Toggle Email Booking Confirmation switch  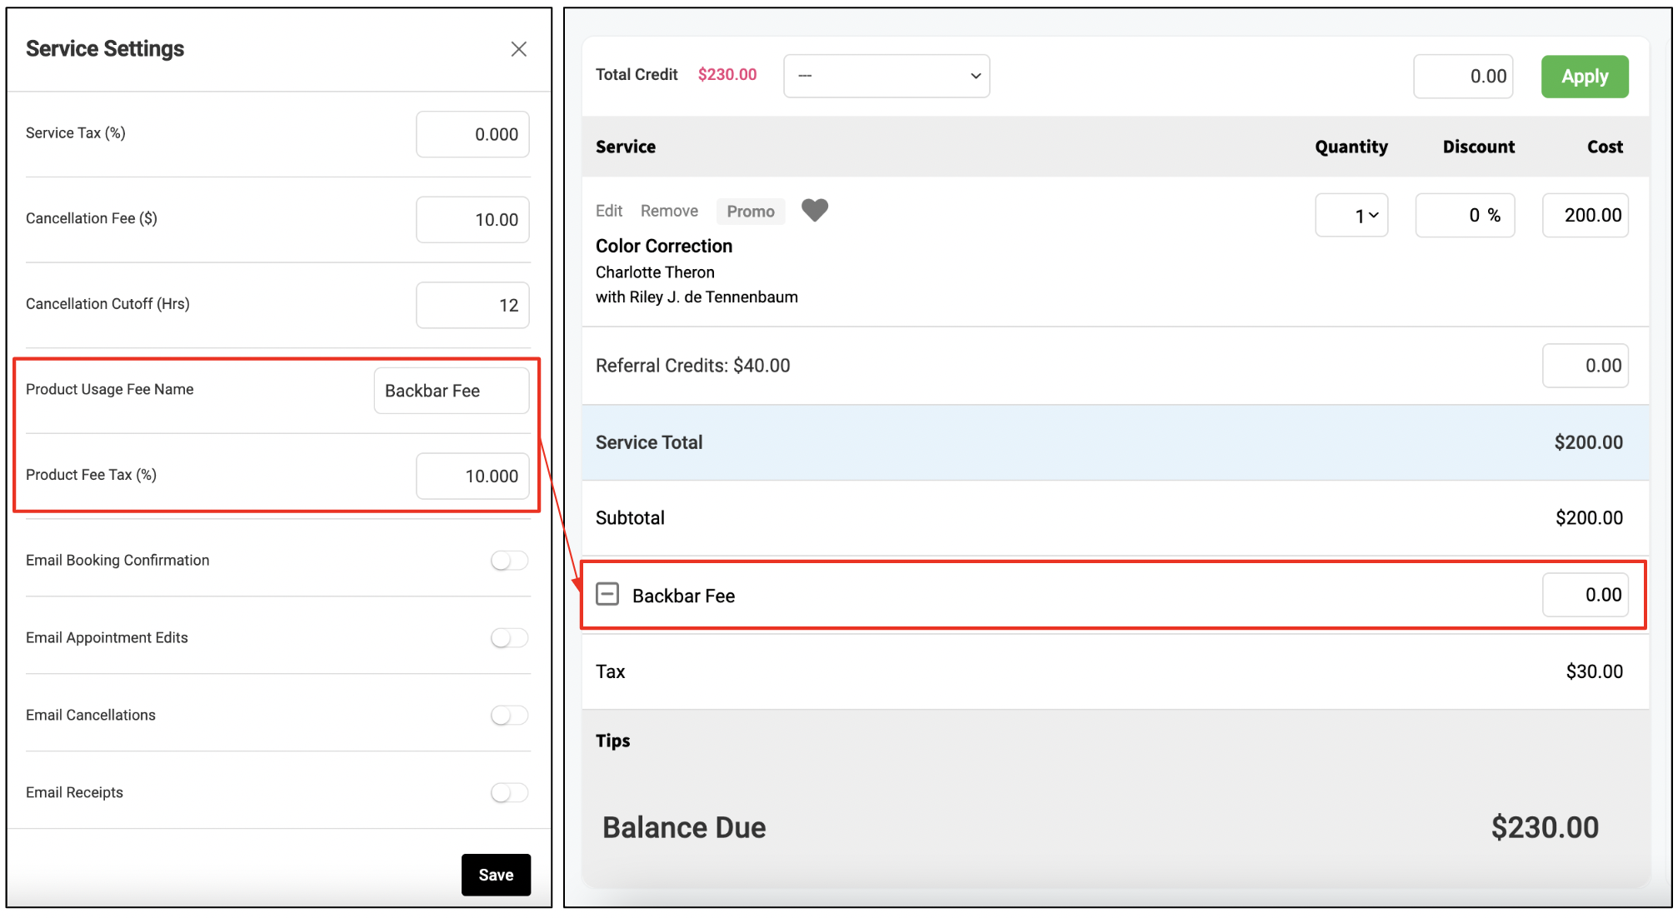[509, 561]
